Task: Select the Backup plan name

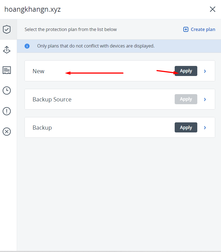Action: click(x=42, y=128)
